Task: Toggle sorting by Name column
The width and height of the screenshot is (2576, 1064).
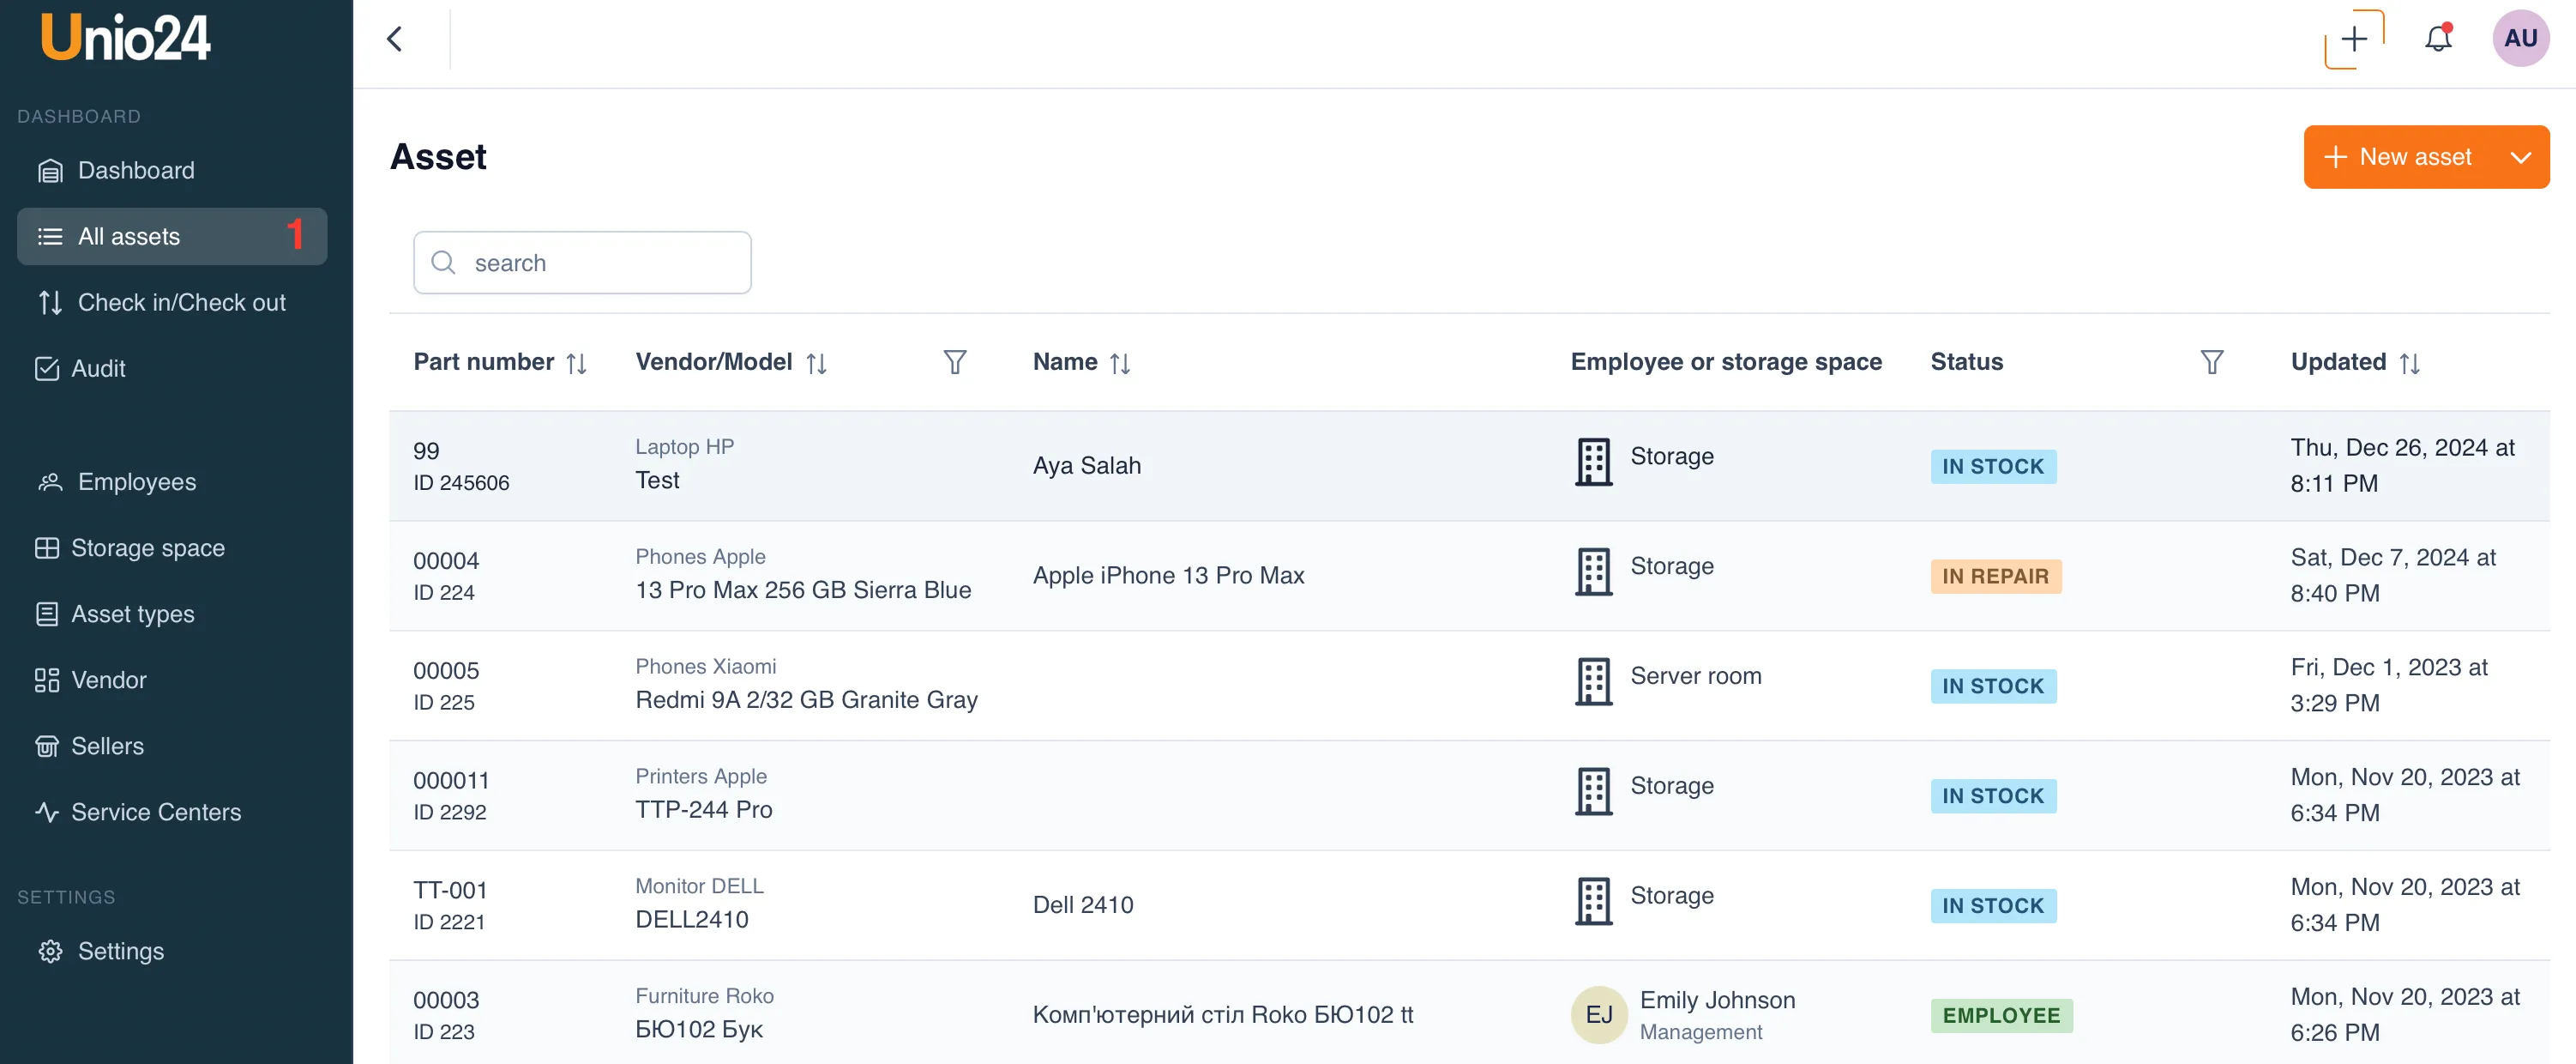Action: 1119,363
